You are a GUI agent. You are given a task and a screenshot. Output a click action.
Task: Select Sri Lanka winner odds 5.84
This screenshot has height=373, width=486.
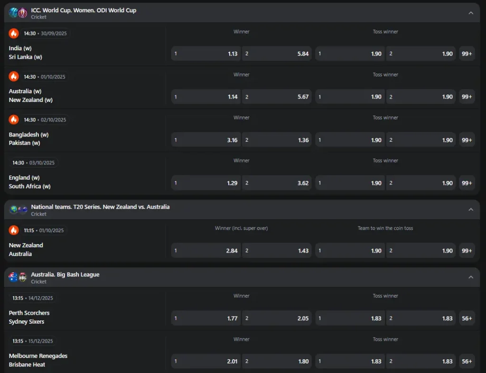tap(277, 54)
